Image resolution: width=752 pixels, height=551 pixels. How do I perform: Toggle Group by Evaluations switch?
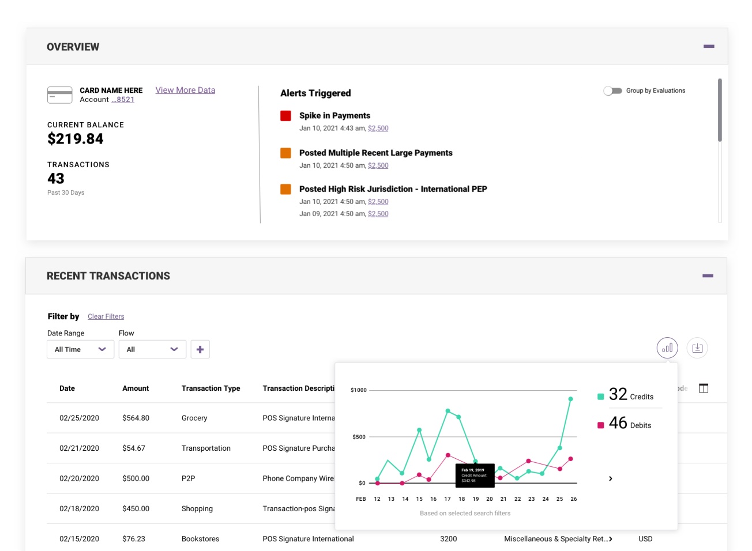(612, 91)
